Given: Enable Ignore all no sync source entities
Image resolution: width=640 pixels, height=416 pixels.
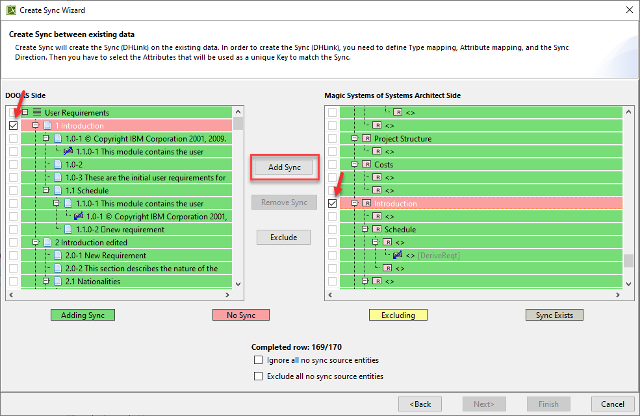Looking at the screenshot, I should pos(259,360).
